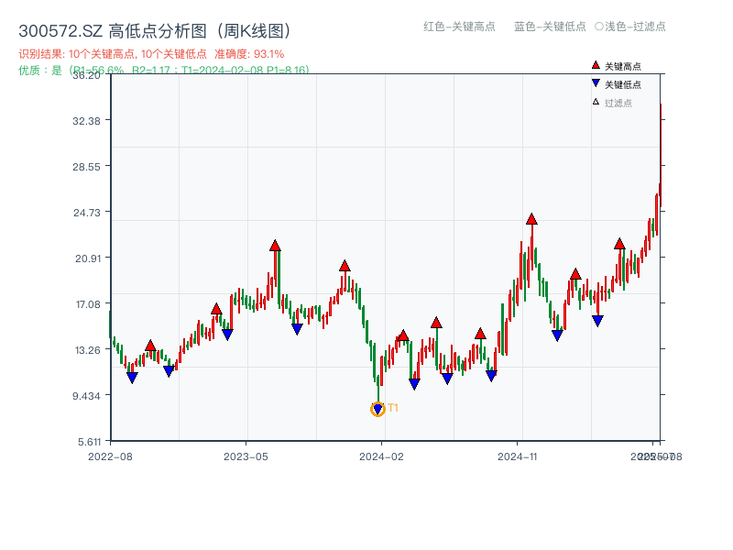
Task: Click y-axis label 20.91
Action: 88,258
